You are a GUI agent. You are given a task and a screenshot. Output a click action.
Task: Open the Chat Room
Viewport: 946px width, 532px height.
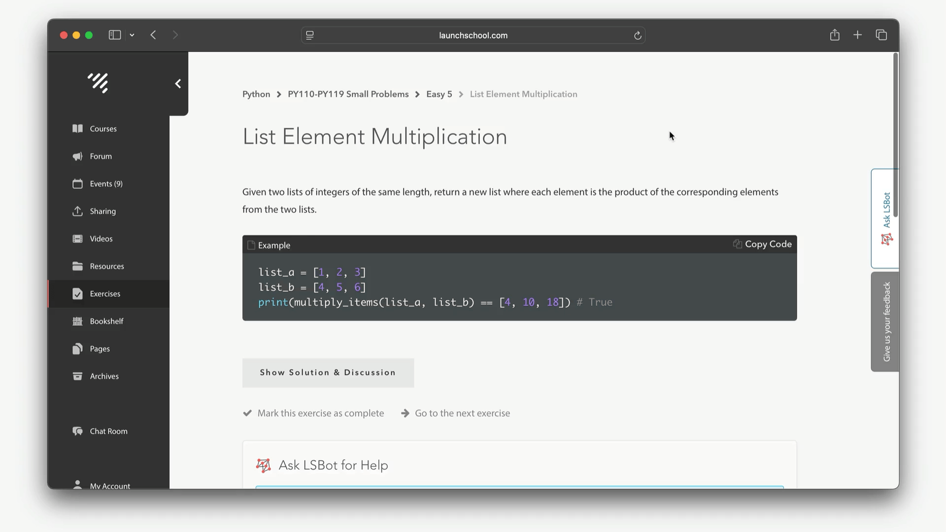108,431
